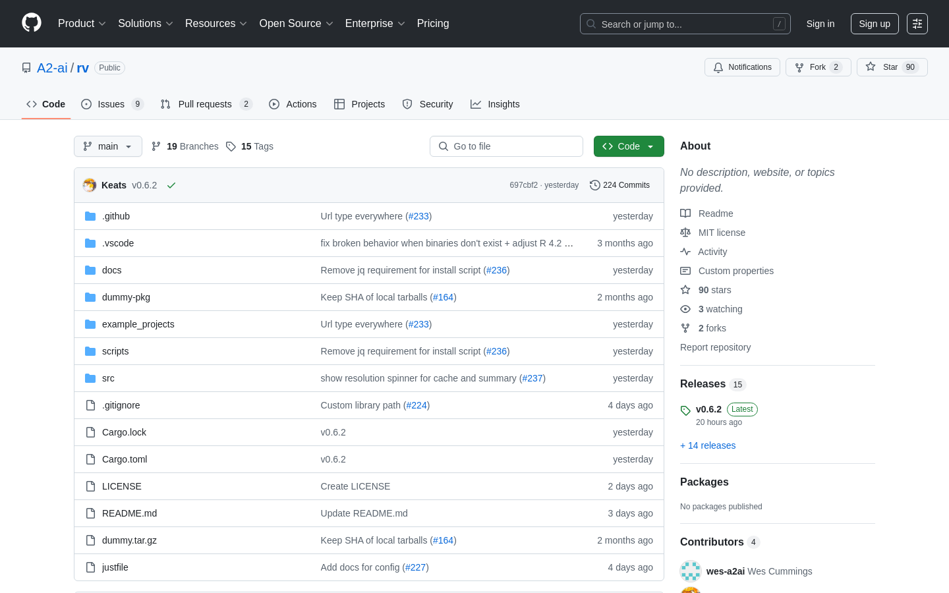Click the + 14 releases link
This screenshot has width=949, height=593.
[708, 445]
